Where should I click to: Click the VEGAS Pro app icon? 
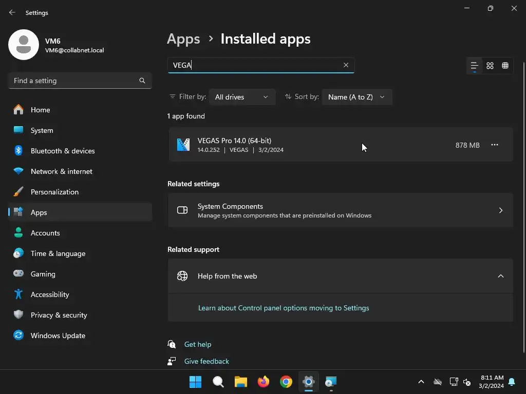[183, 145]
